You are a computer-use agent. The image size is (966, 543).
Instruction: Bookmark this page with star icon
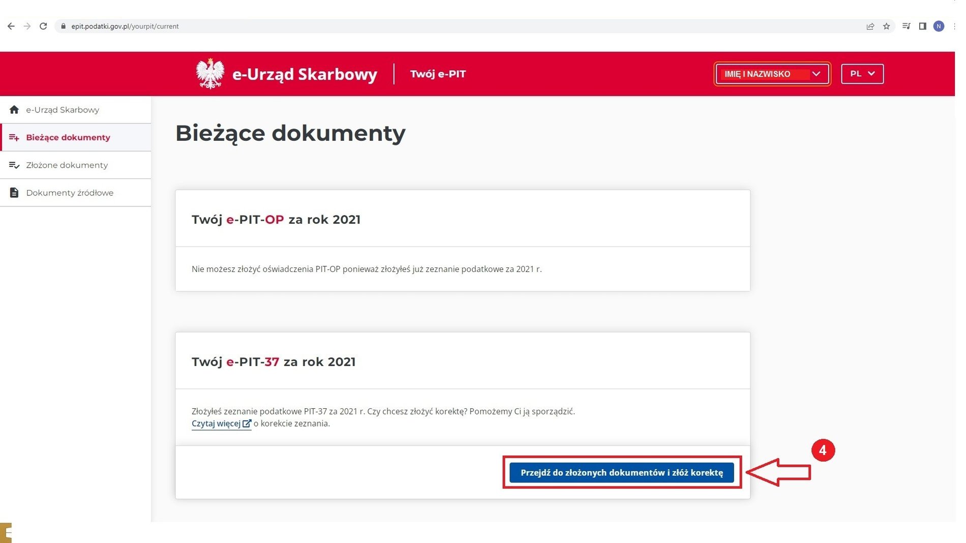[886, 26]
